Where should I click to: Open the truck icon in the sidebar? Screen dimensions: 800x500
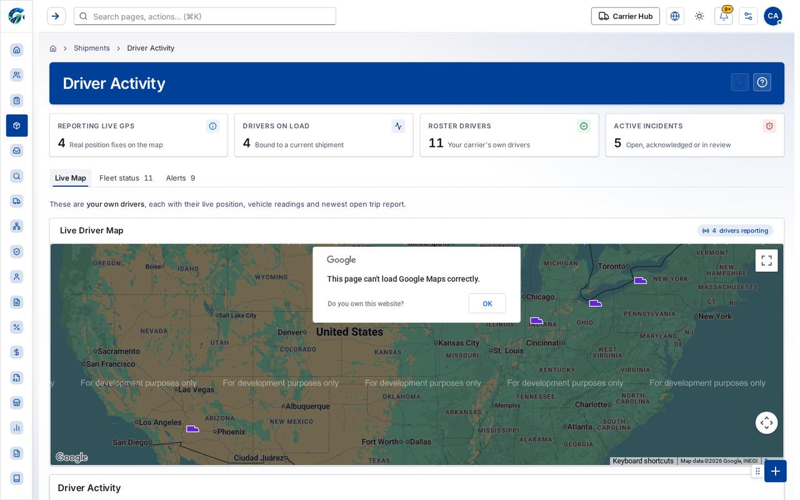(x=17, y=201)
